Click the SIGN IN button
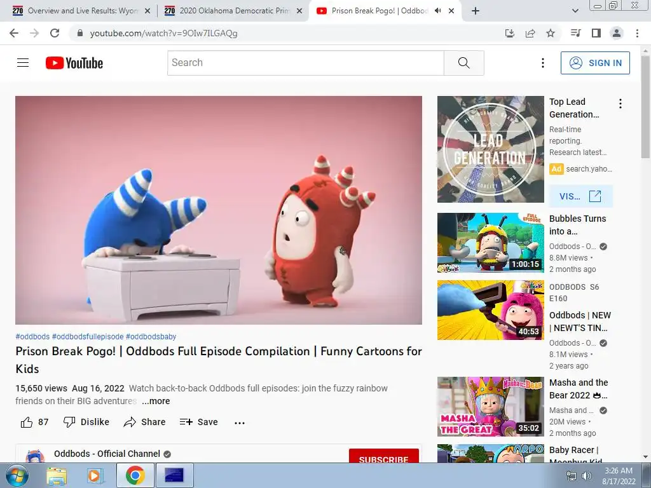 (595, 63)
